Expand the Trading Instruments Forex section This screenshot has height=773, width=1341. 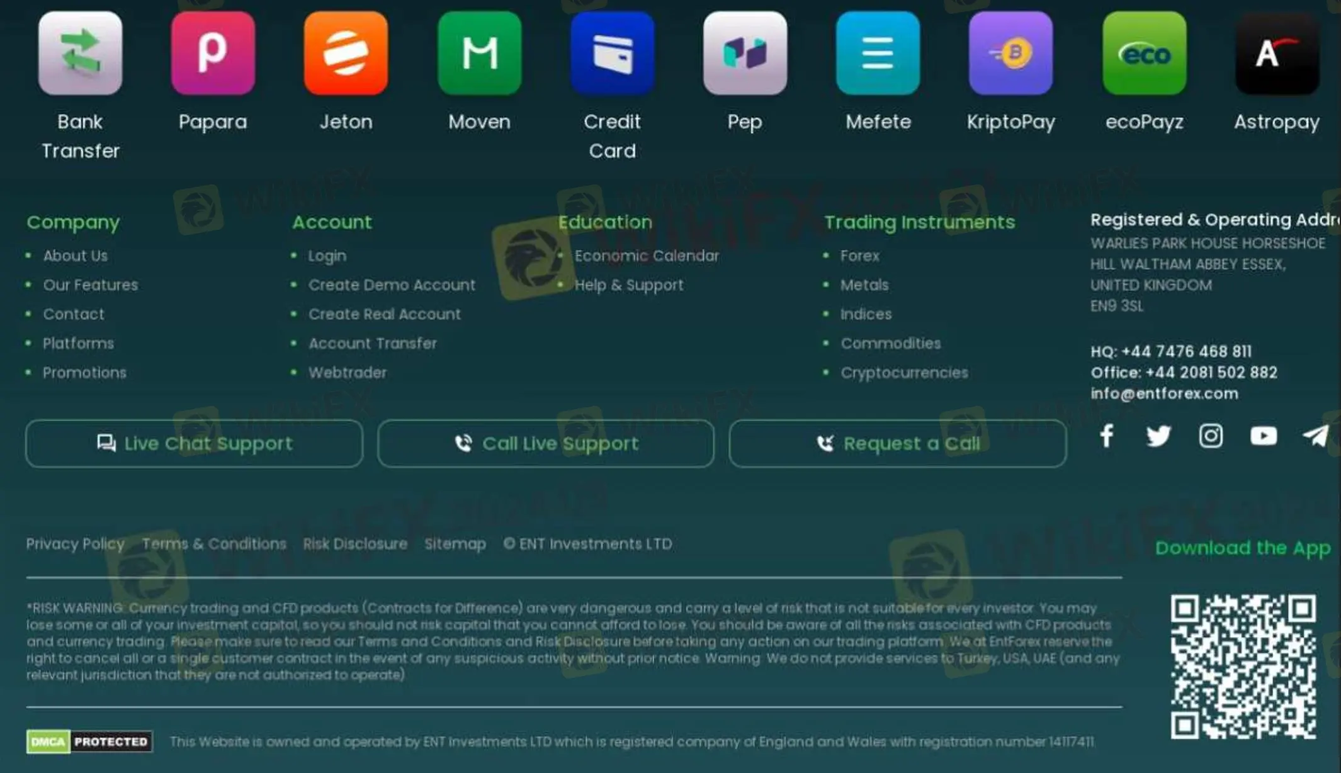click(x=860, y=255)
